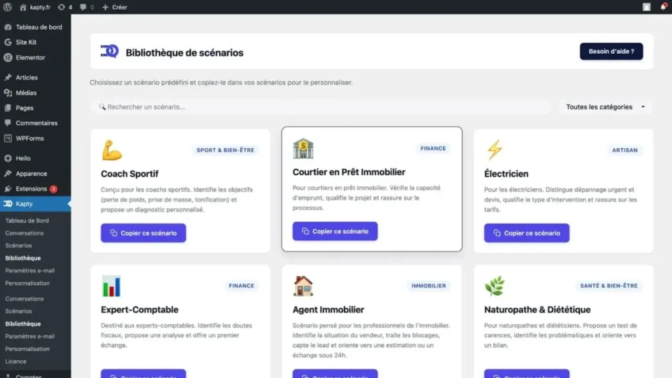The image size is (672, 378).
Task: Click the WordPress logo in the admin bar
Action: [x=8, y=7]
